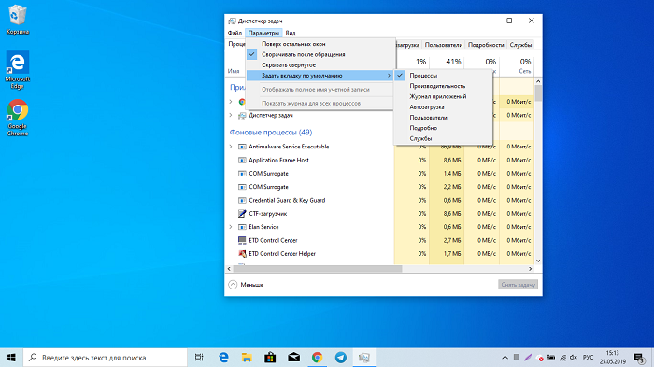
Task: Click Antimalware Service Executable process icon
Action: (x=242, y=147)
